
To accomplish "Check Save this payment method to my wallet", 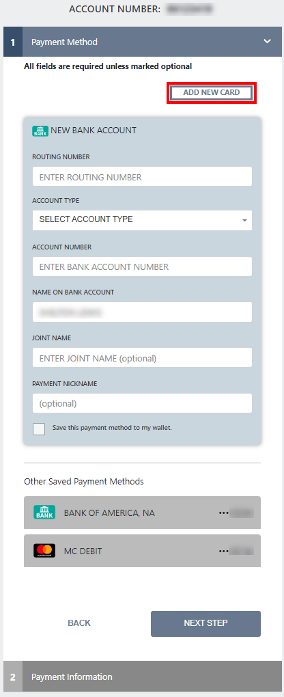I will pos(39,429).
